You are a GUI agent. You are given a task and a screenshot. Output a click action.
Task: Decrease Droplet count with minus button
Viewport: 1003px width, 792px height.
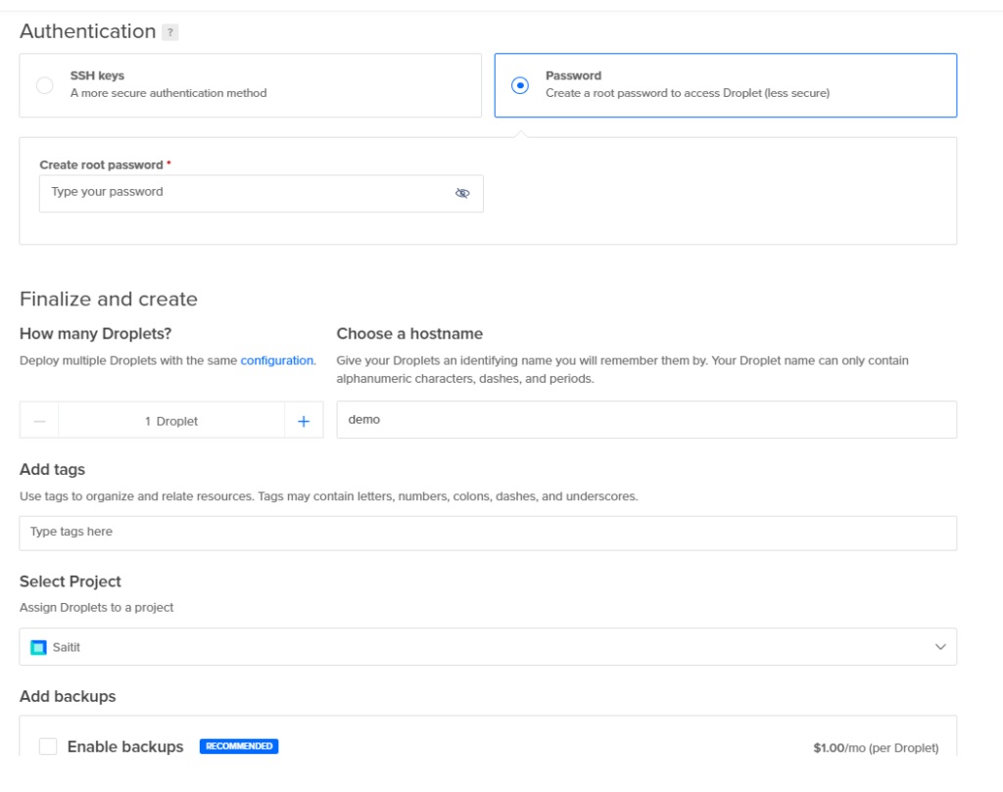39,421
